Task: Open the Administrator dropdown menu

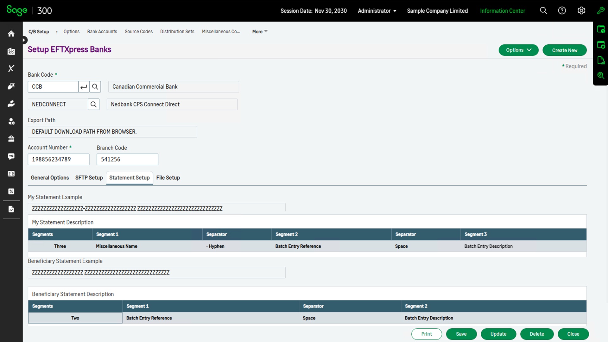Action: 377,10
